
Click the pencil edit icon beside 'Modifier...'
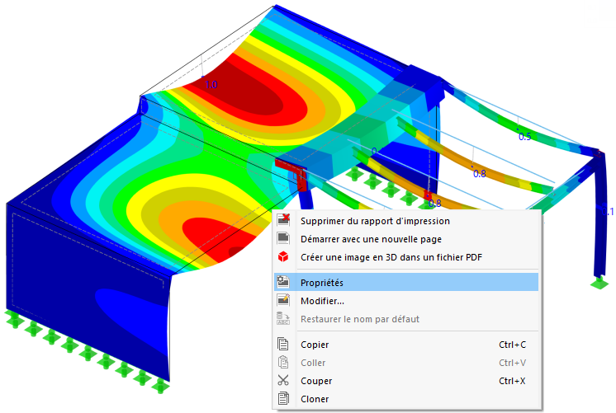(x=283, y=300)
